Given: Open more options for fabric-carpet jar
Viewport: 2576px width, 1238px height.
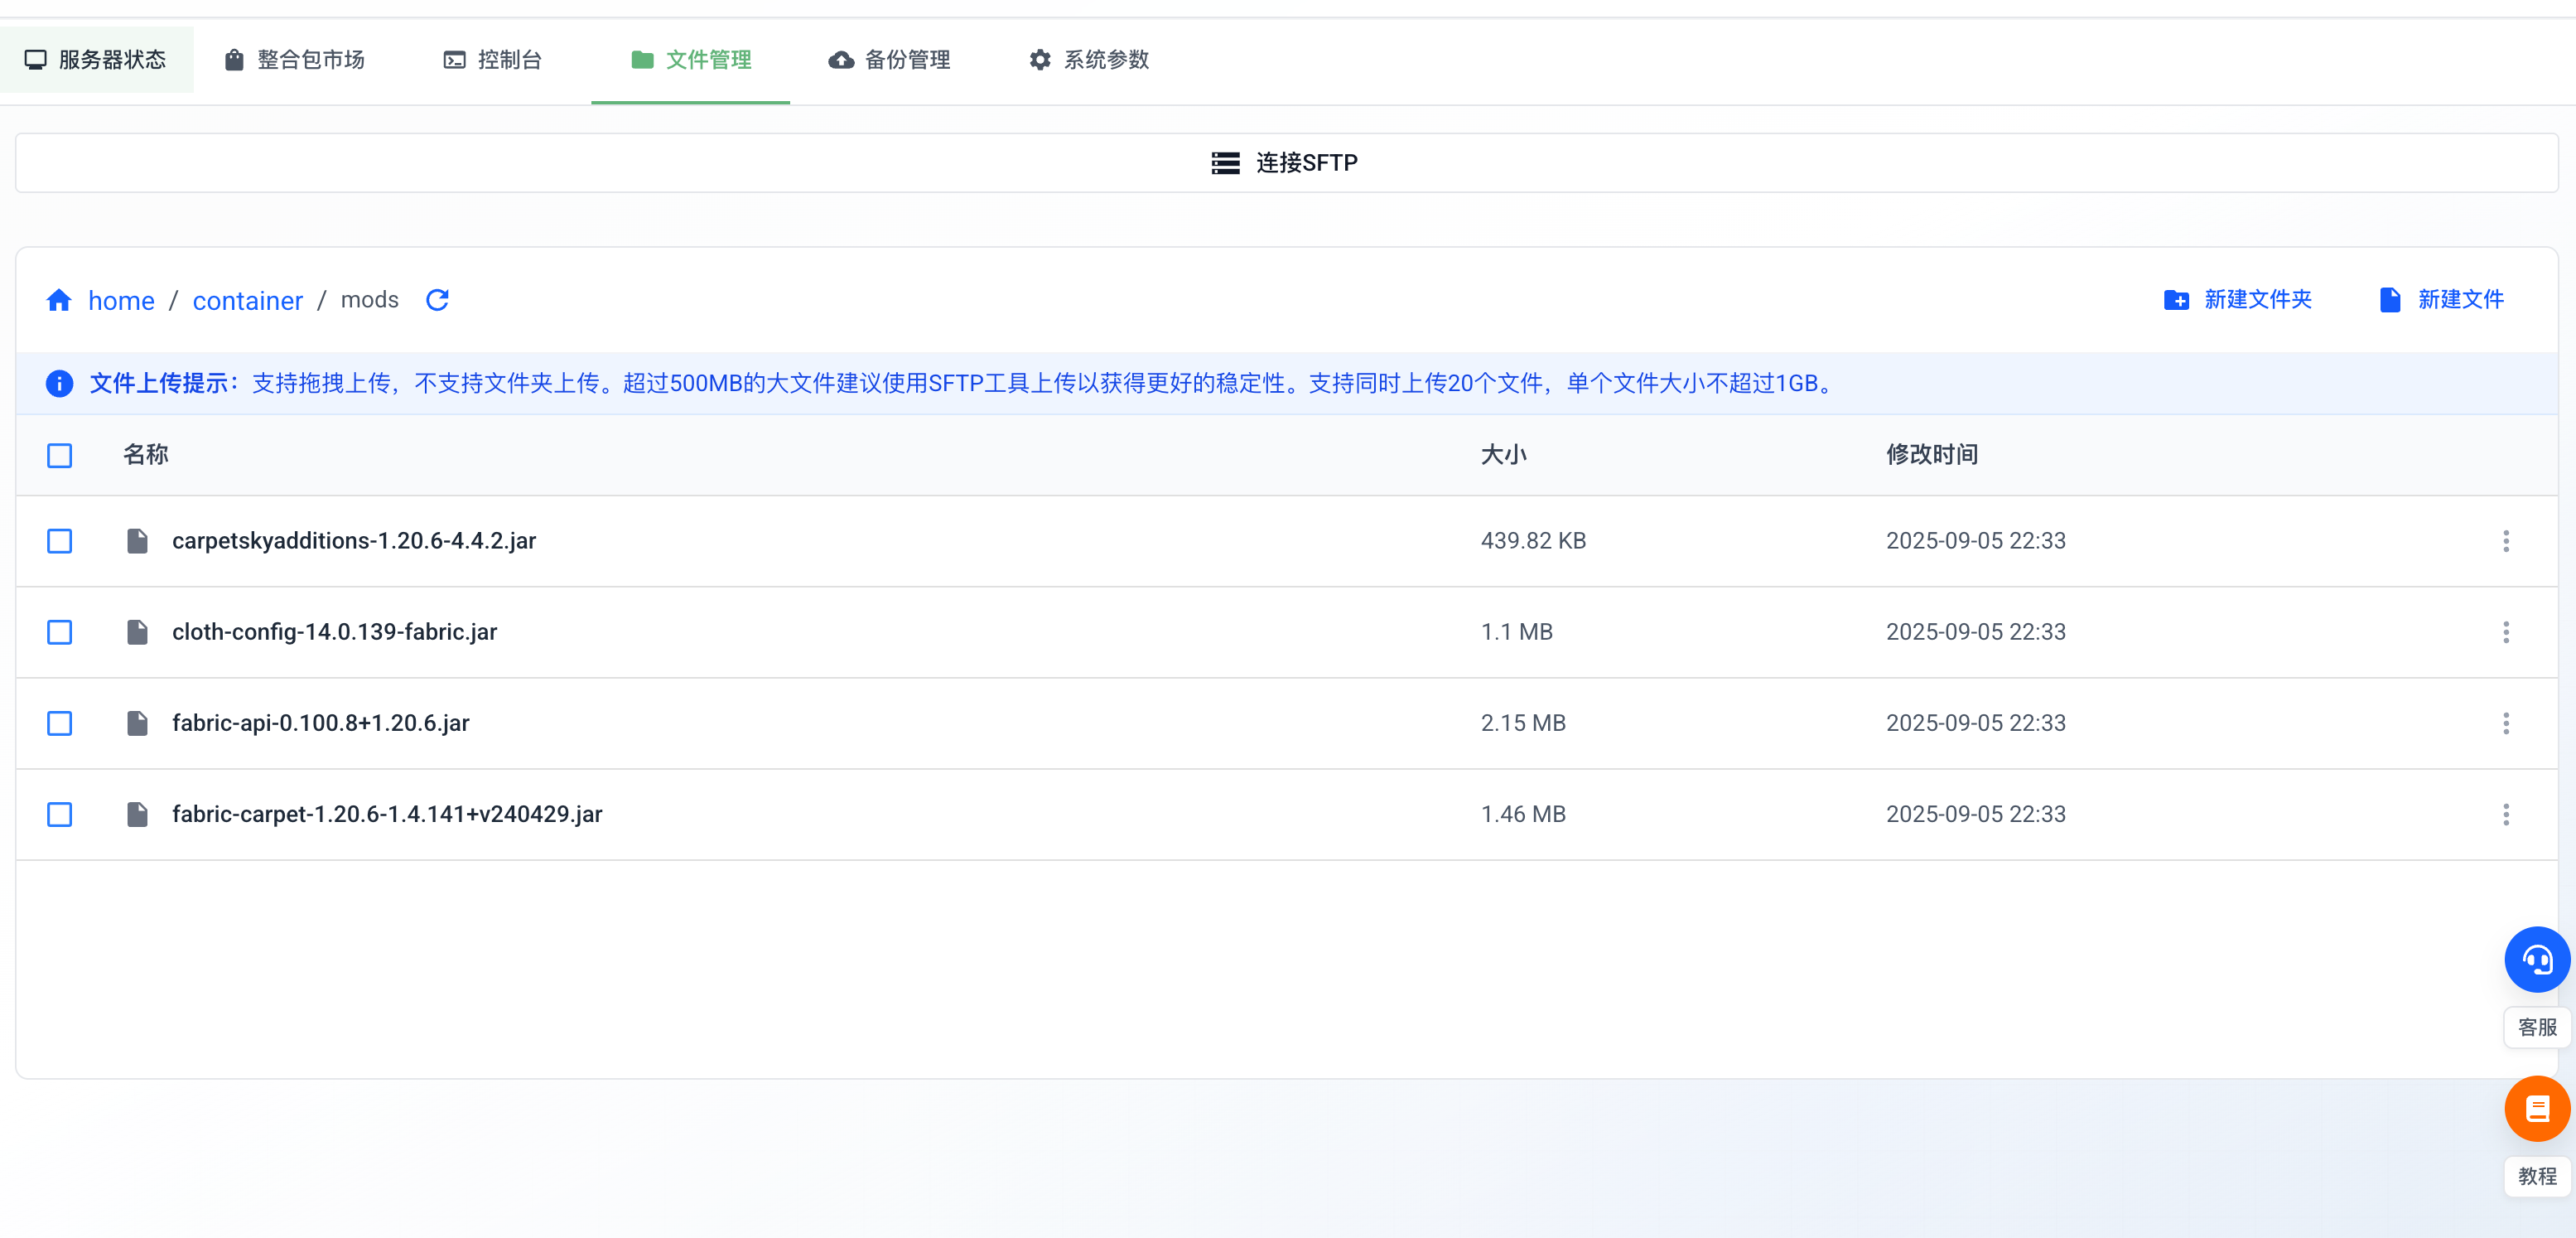Looking at the screenshot, I should click(x=2506, y=815).
